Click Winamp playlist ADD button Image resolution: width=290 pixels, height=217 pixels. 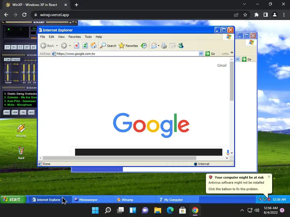click(x=7, y=112)
